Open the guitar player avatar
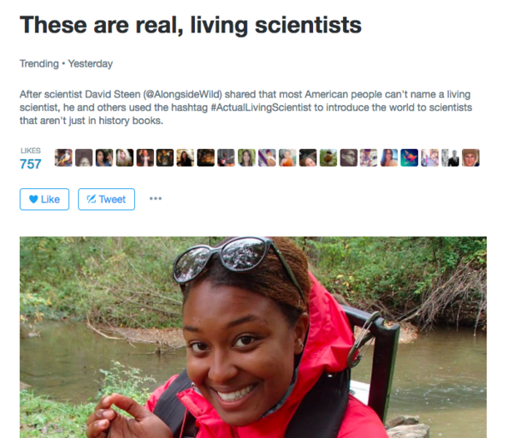This screenshot has width=532, height=438. (x=226, y=157)
